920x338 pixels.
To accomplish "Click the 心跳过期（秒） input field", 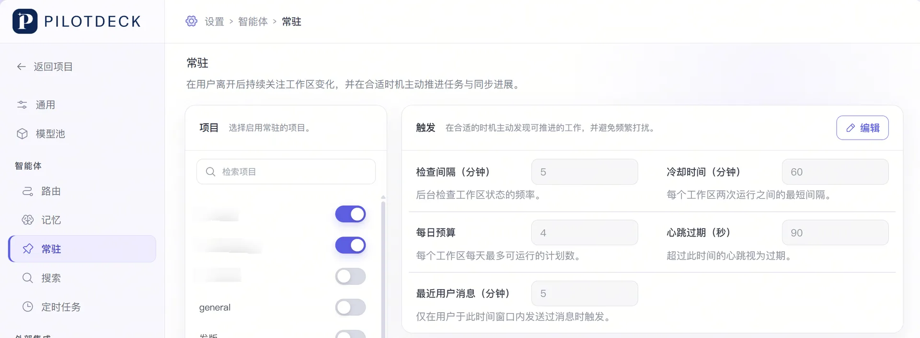I will (x=835, y=232).
